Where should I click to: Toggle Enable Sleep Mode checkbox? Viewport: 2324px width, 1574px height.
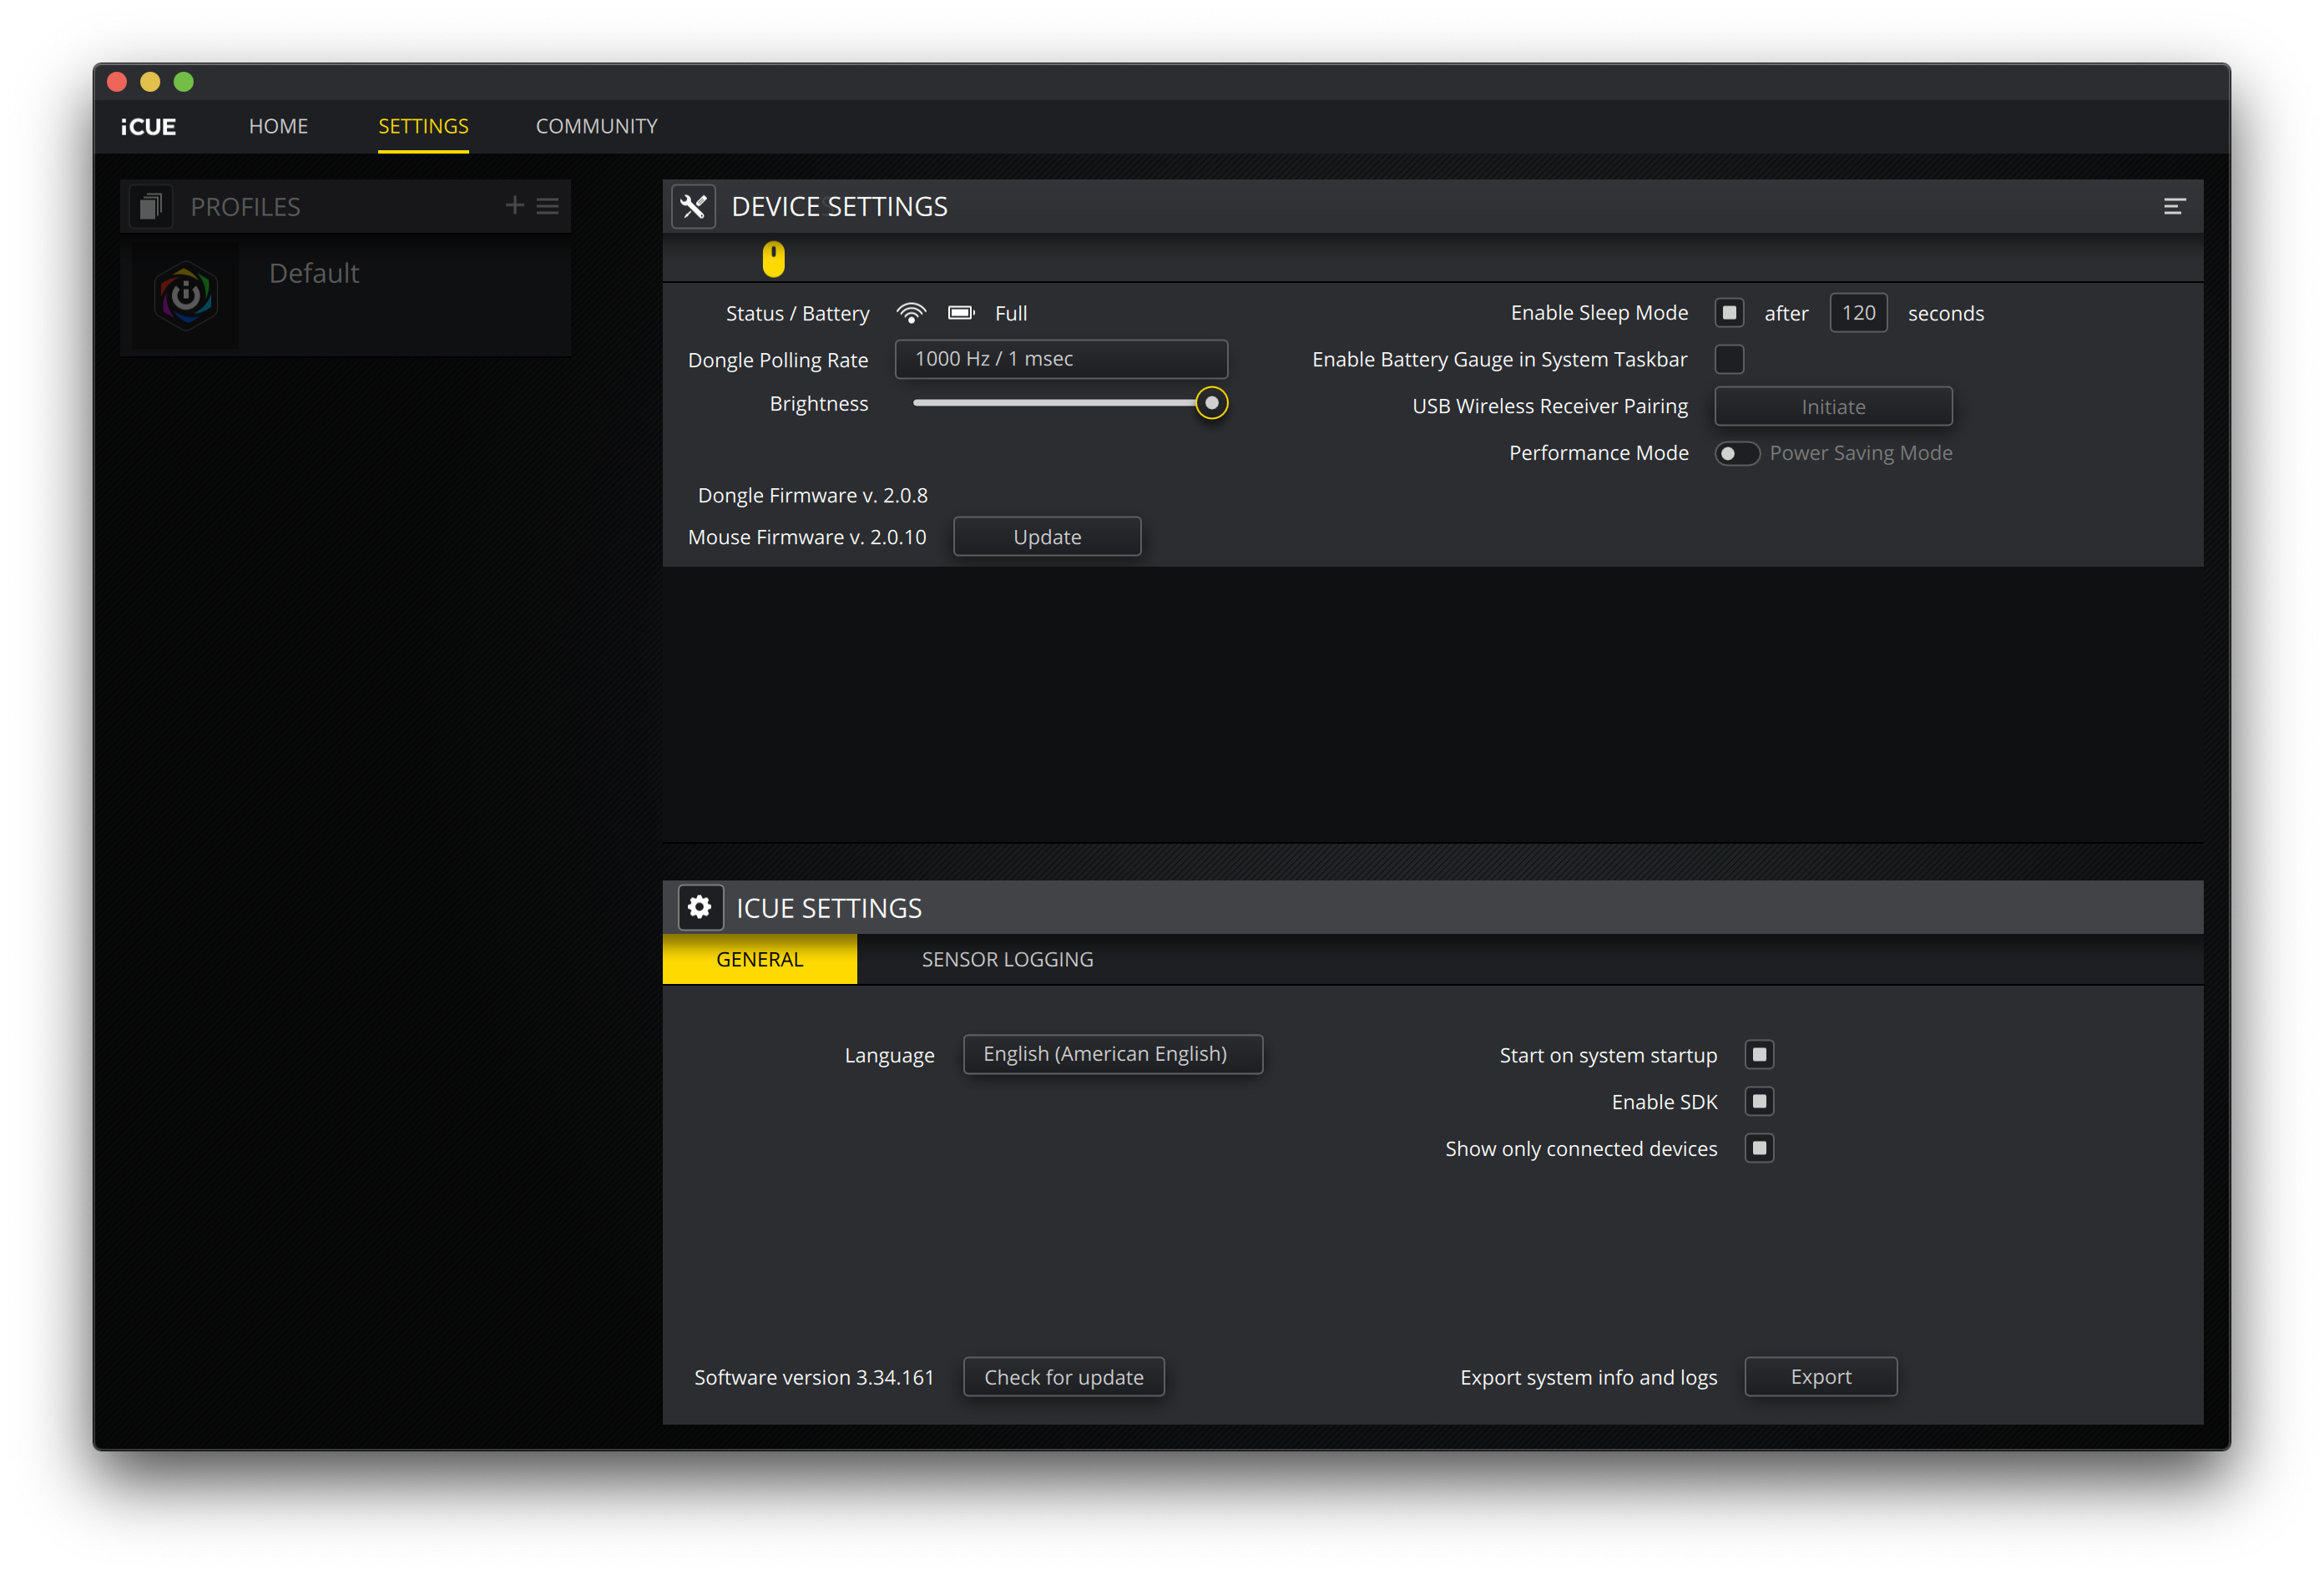pyautogui.click(x=1729, y=313)
